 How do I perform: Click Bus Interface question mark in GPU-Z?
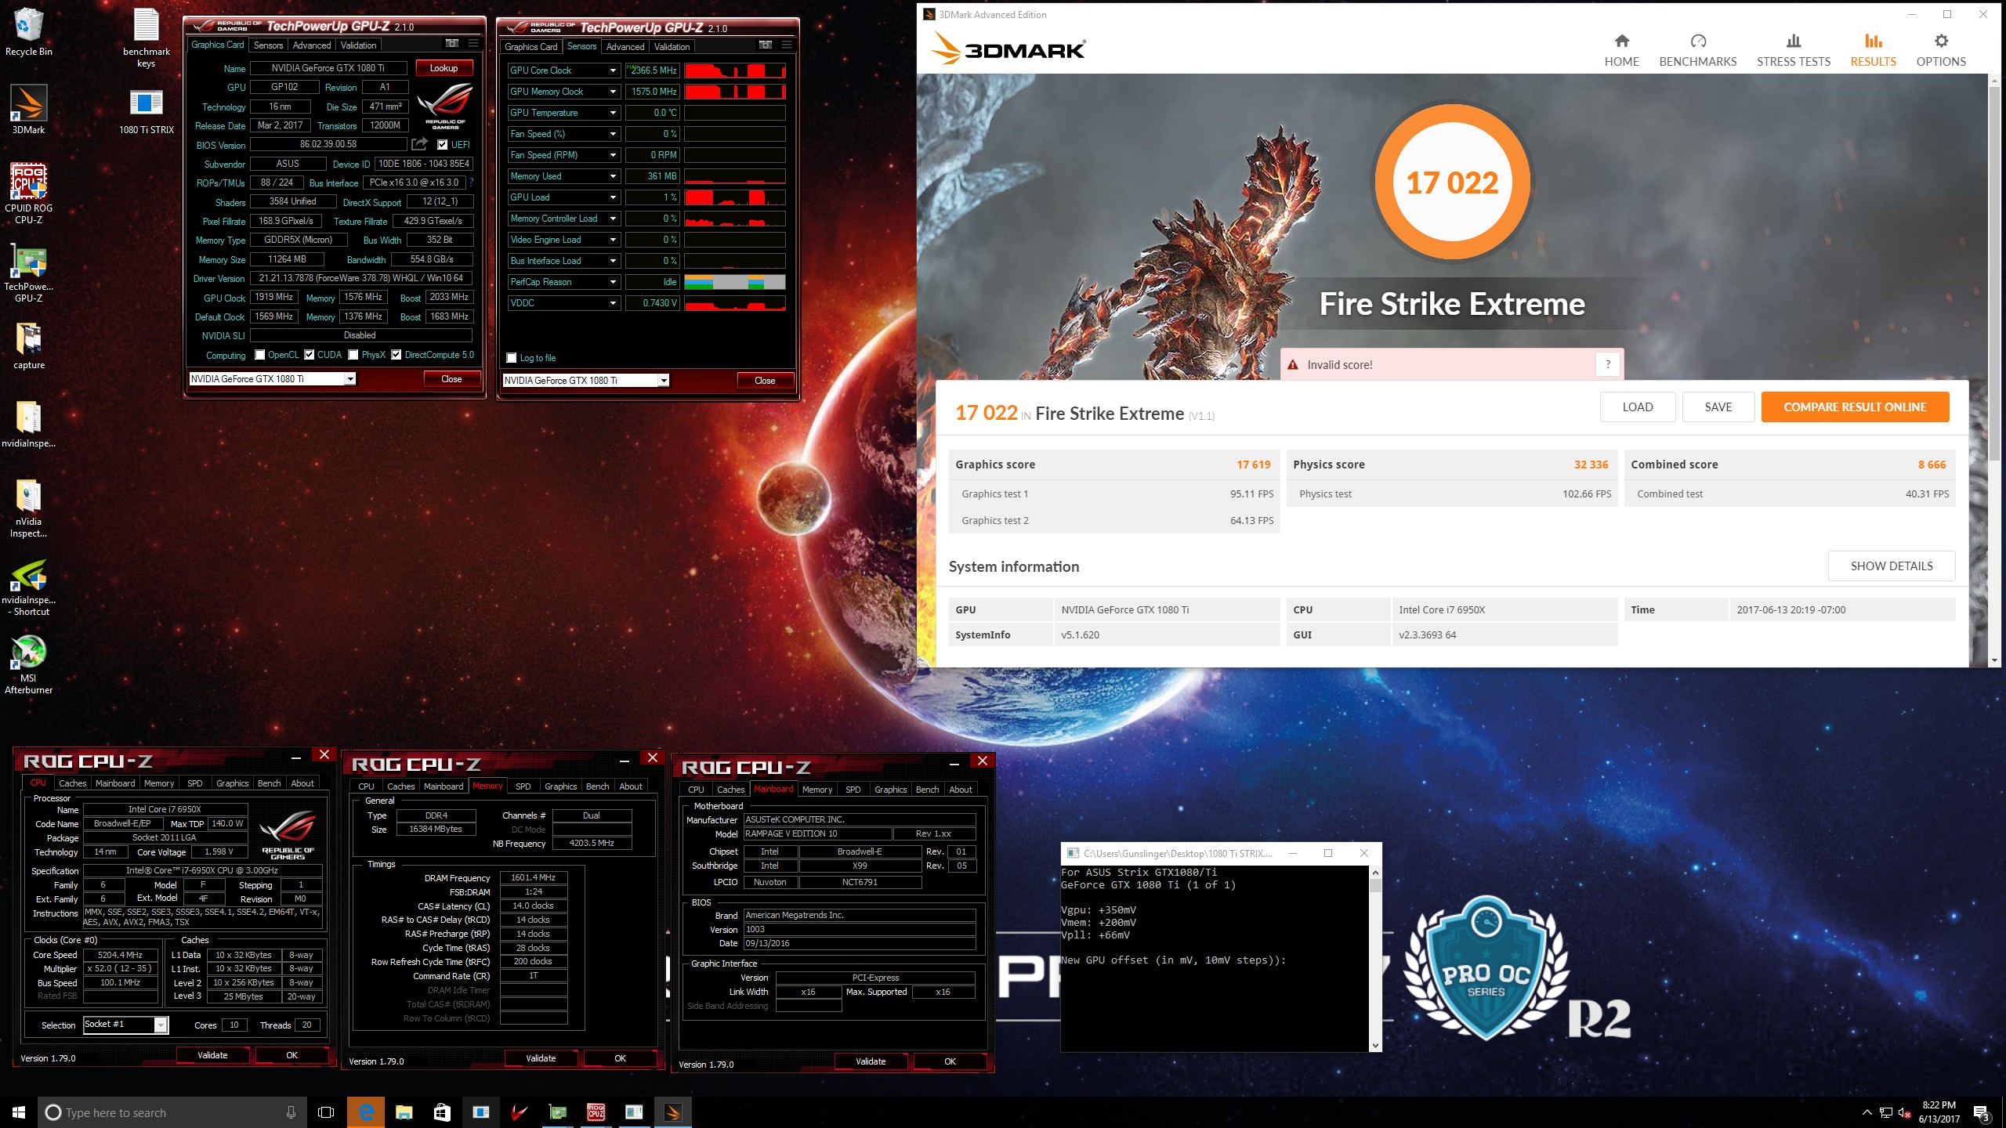471,183
